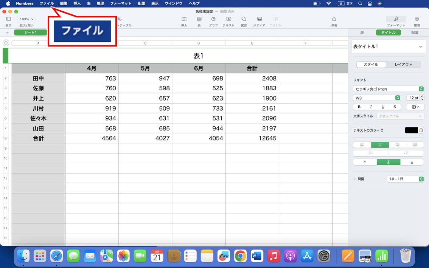Select the テキスト (Text) insert icon
This screenshot has width=429, height=268.
229,20
